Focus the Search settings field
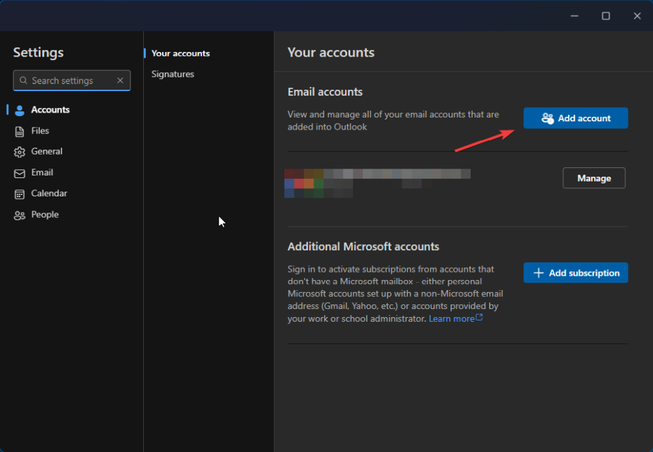Viewport: 653px width, 452px height. click(72, 80)
